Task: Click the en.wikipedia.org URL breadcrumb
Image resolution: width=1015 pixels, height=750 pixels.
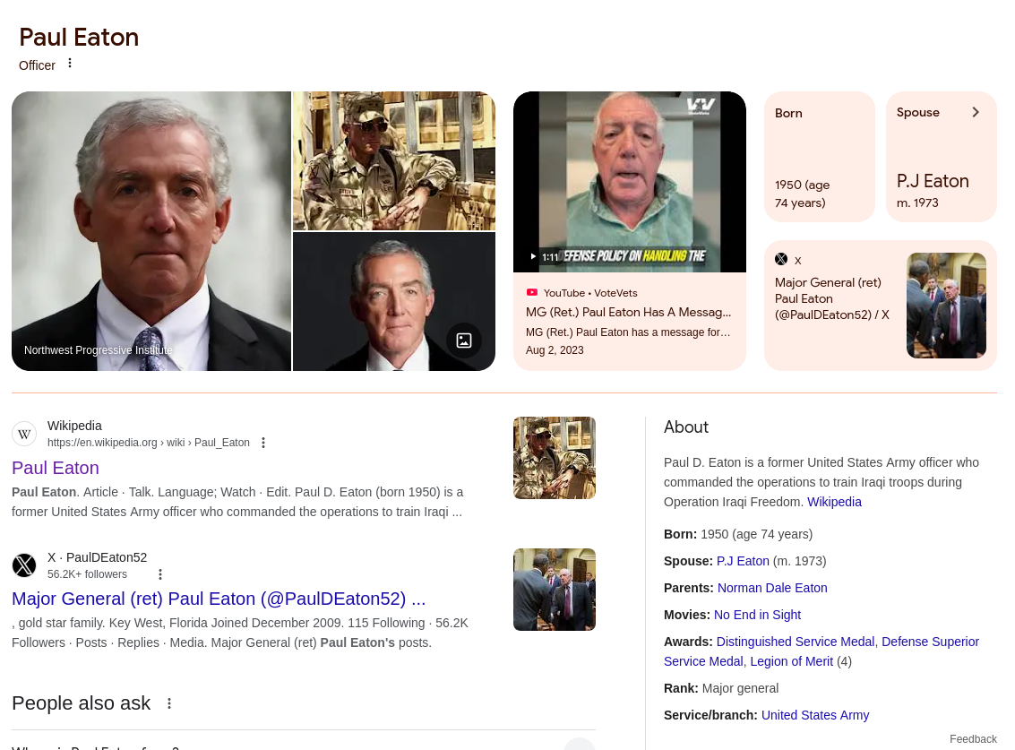Action: point(148,443)
